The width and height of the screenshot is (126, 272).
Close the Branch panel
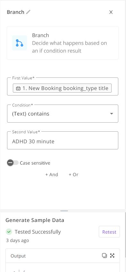coord(111,12)
